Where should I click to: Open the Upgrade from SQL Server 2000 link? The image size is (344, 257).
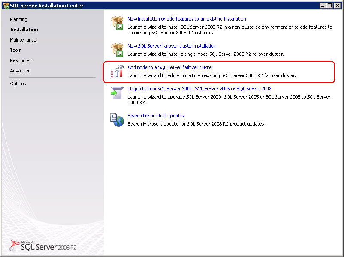pyautogui.click(x=199, y=89)
